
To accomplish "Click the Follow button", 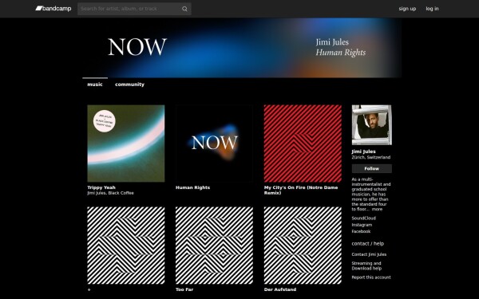I will tap(372, 168).
